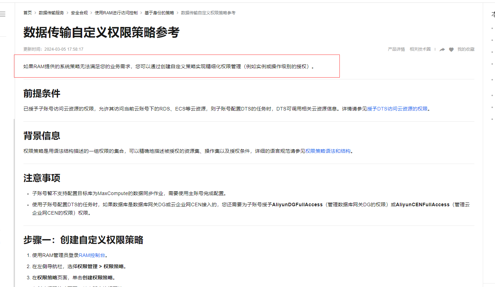Click the share arrow icon
The image size is (495, 287).
coord(442,50)
